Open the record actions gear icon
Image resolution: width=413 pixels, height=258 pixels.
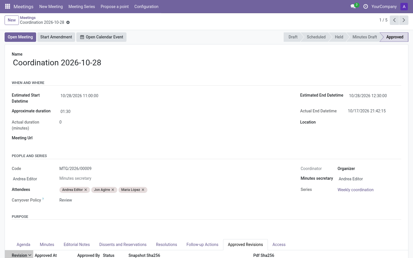[x=68, y=22]
